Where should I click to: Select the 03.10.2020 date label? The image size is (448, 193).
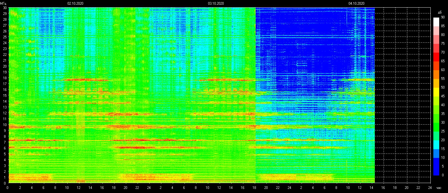pos(216,4)
